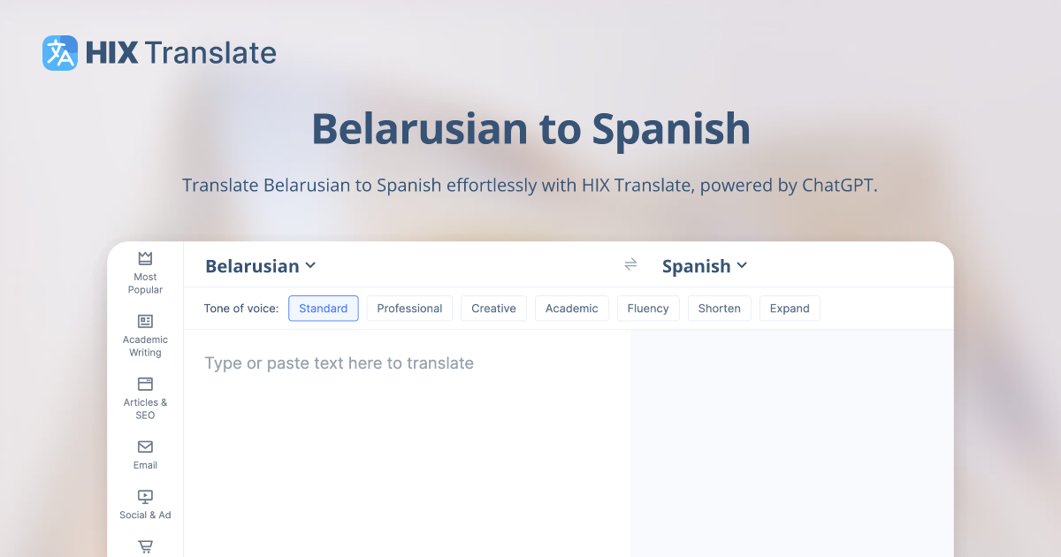Click the Standard tone button

point(323,308)
